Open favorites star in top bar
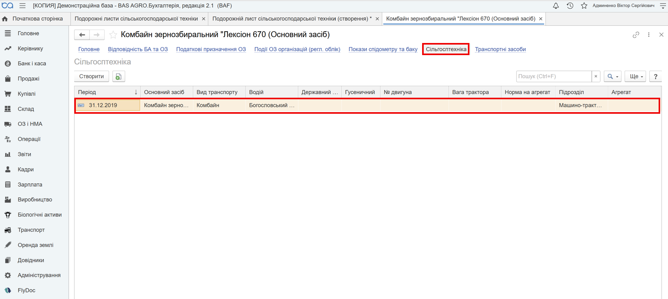Screen dimensions: 668x299 pos(584,5)
